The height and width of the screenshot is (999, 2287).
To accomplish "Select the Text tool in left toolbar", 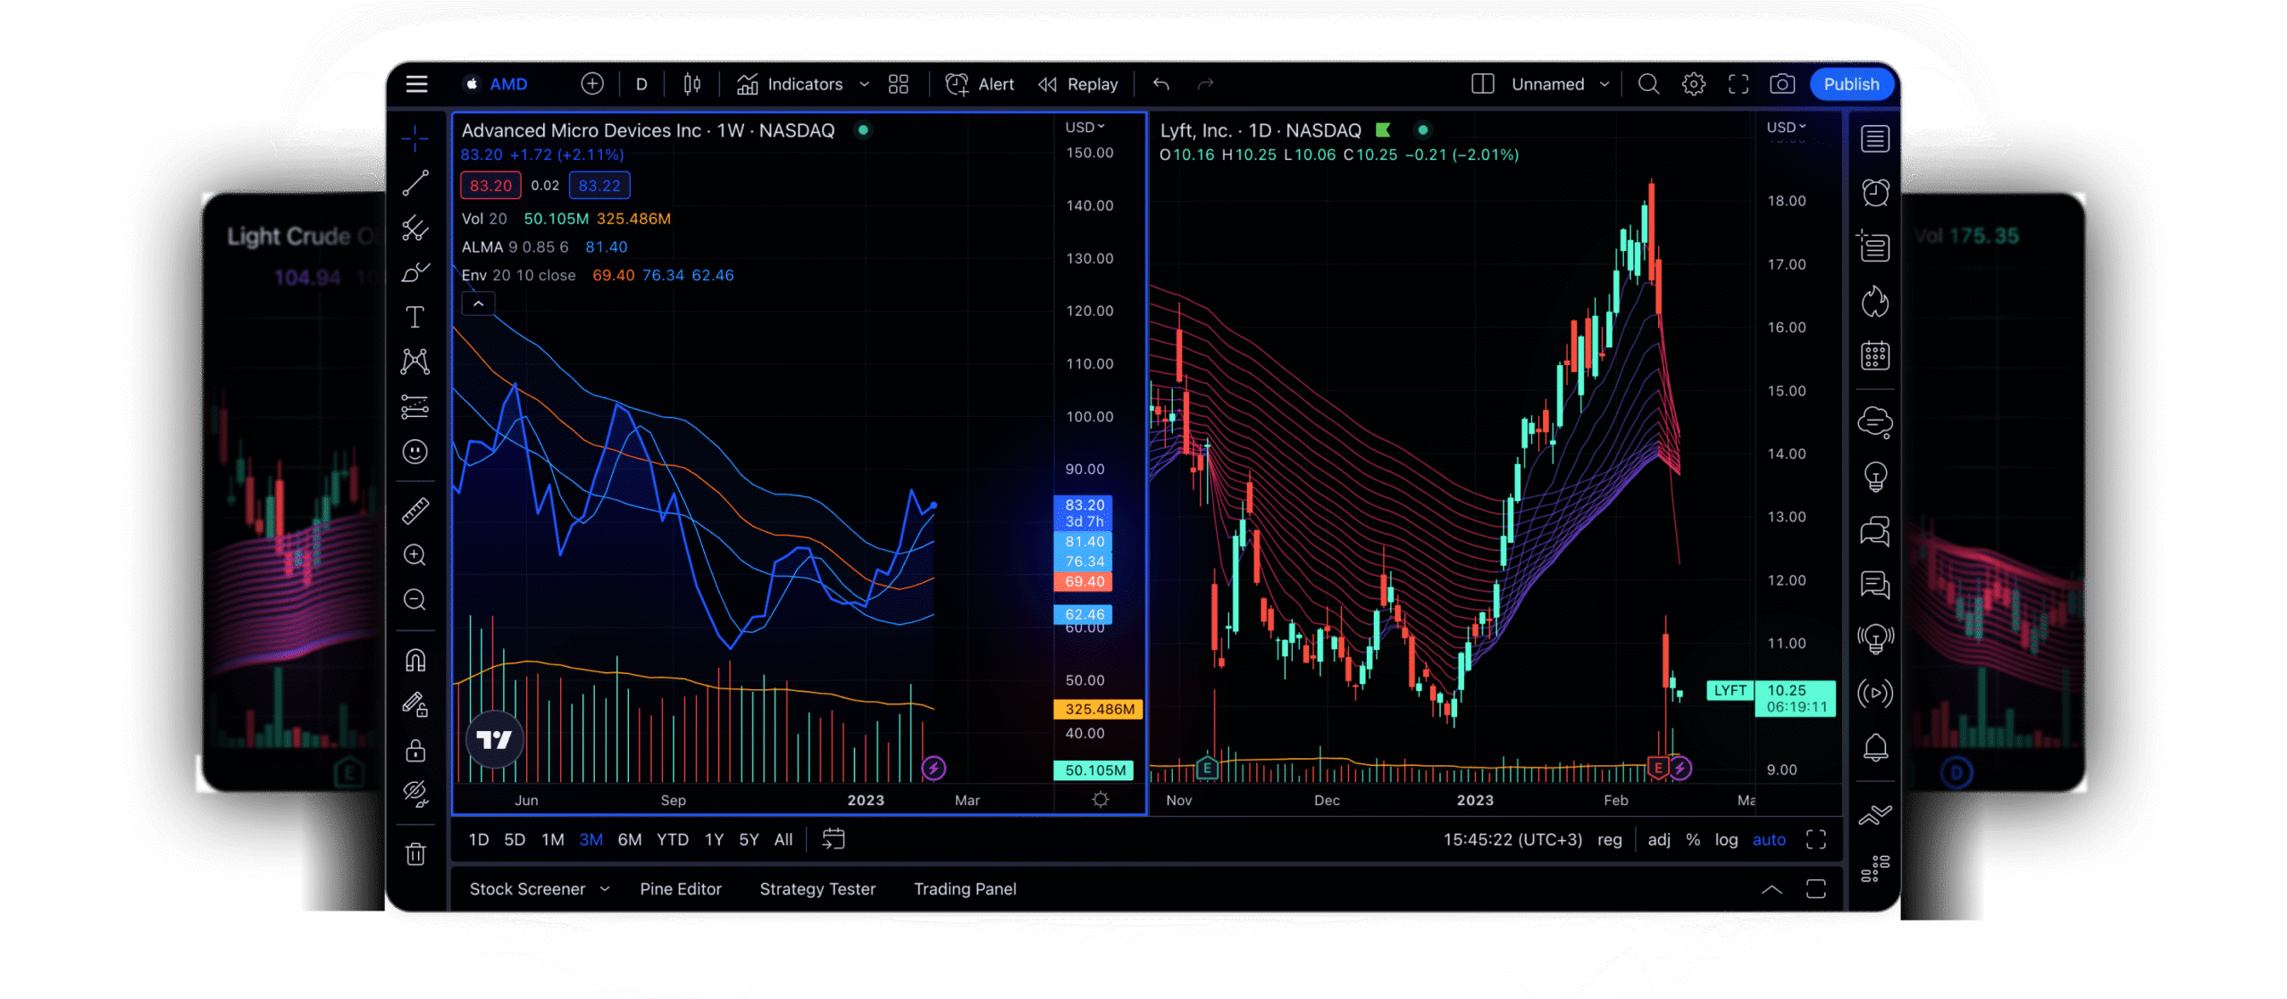I will click(415, 317).
